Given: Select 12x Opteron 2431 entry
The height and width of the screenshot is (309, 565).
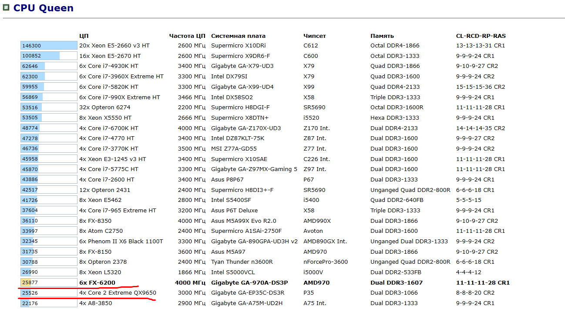Looking at the screenshot, I should pos(105,190).
